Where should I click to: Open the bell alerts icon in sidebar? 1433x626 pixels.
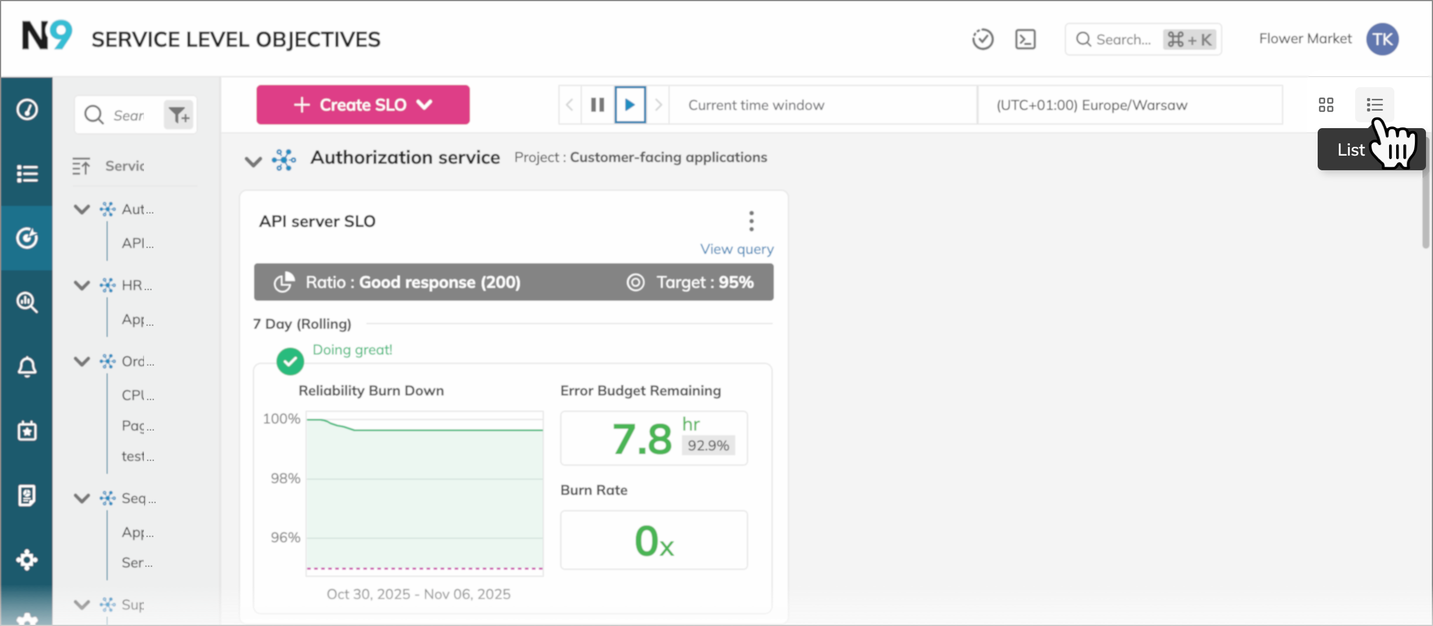pos(27,367)
